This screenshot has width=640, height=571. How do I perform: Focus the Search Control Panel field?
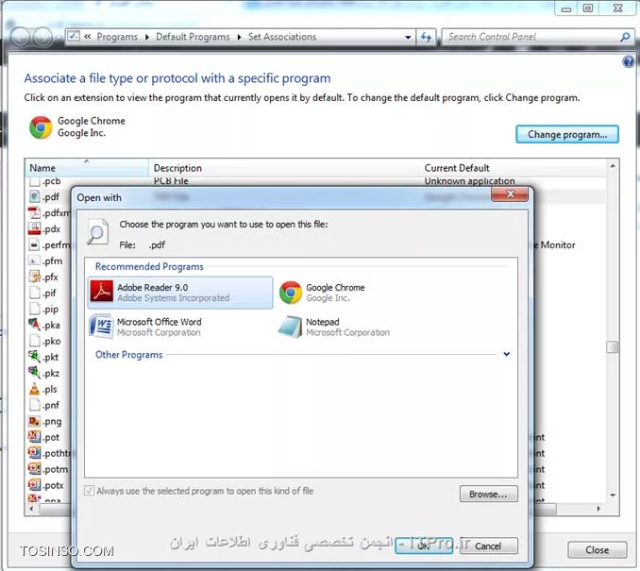pyautogui.click(x=531, y=37)
